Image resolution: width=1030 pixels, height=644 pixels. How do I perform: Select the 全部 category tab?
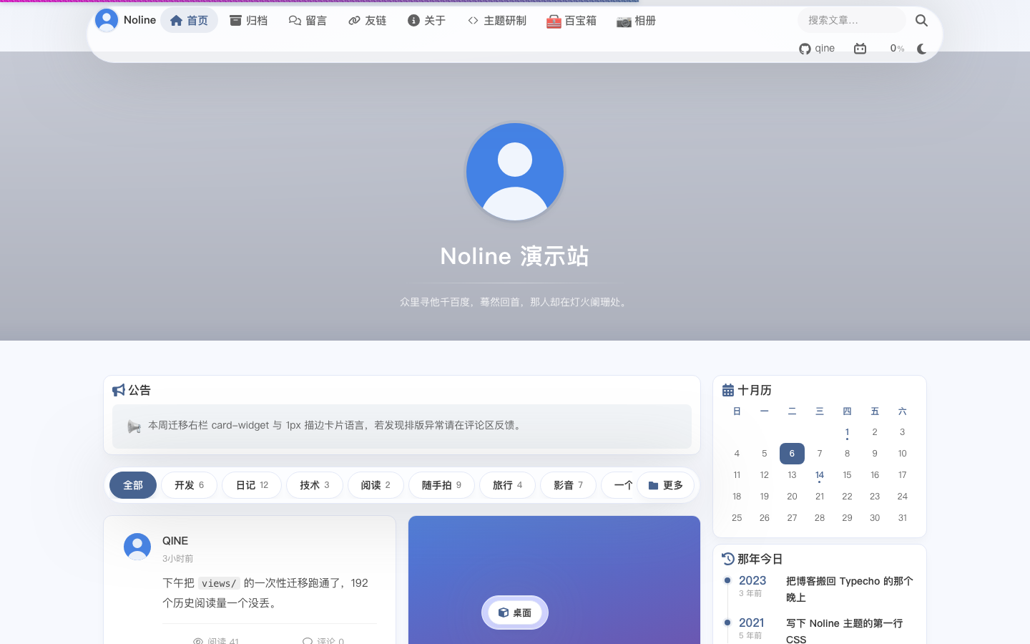tap(133, 485)
